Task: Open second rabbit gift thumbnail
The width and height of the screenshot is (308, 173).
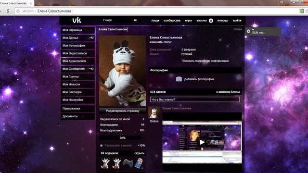Action: tap(116, 163)
